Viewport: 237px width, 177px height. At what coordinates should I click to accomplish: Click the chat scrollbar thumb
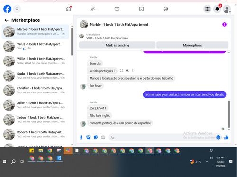[x=229, y=114]
